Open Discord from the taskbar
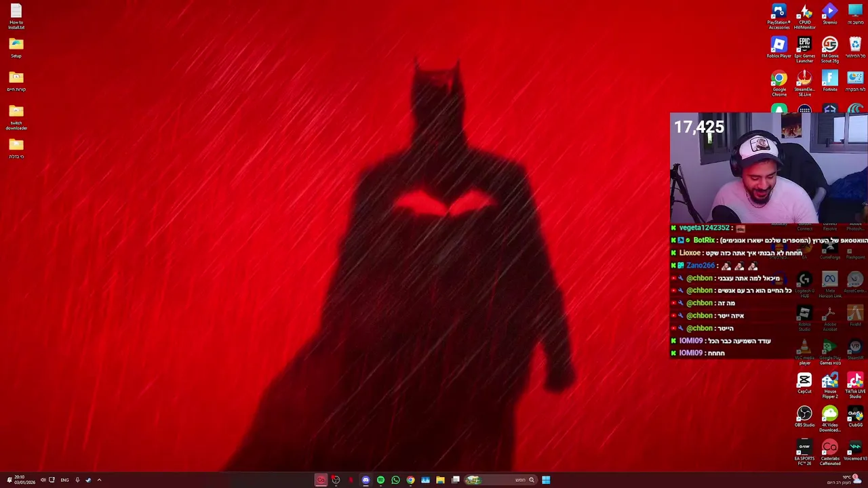Screen dimensions: 868x488 coord(366,480)
